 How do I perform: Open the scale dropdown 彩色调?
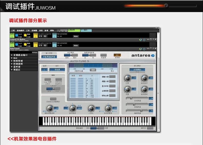(x=57, y=70)
